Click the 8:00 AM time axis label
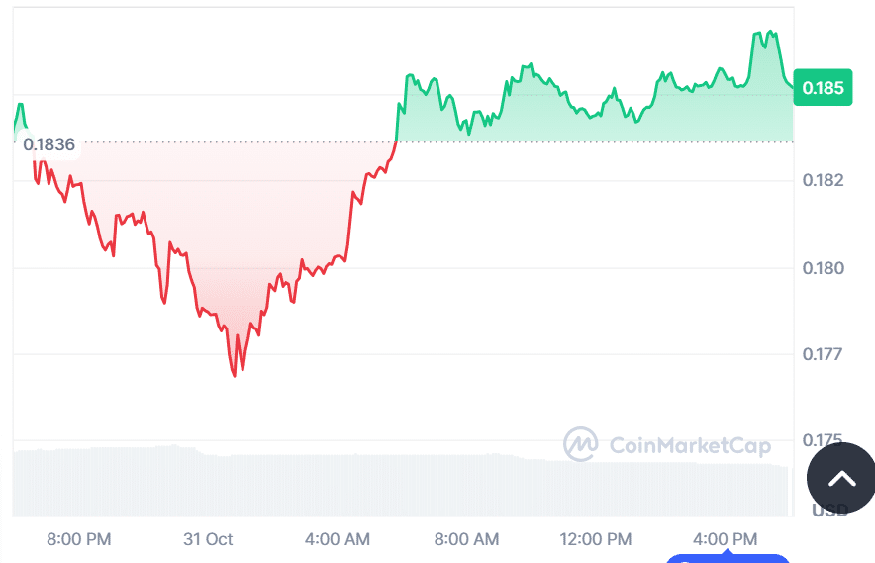The height and width of the screenshot is (563, 875). coord(467,539)
